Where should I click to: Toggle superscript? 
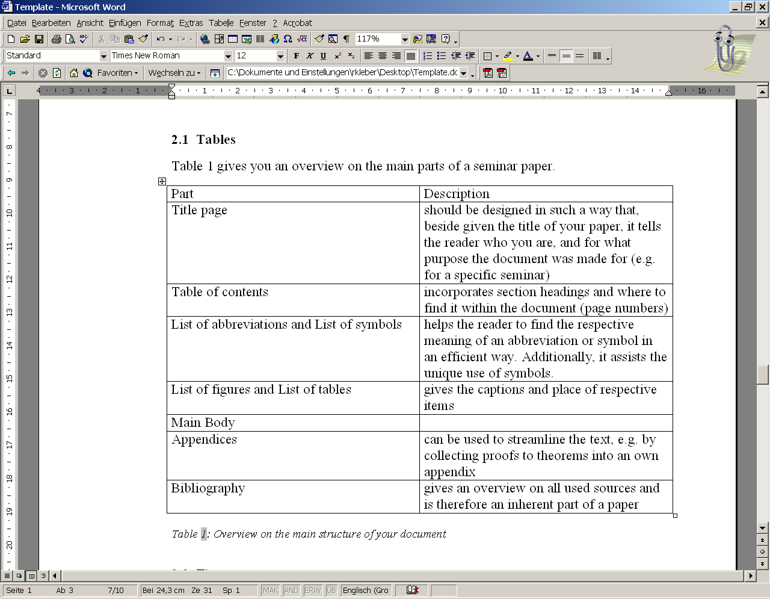(337, 56)
